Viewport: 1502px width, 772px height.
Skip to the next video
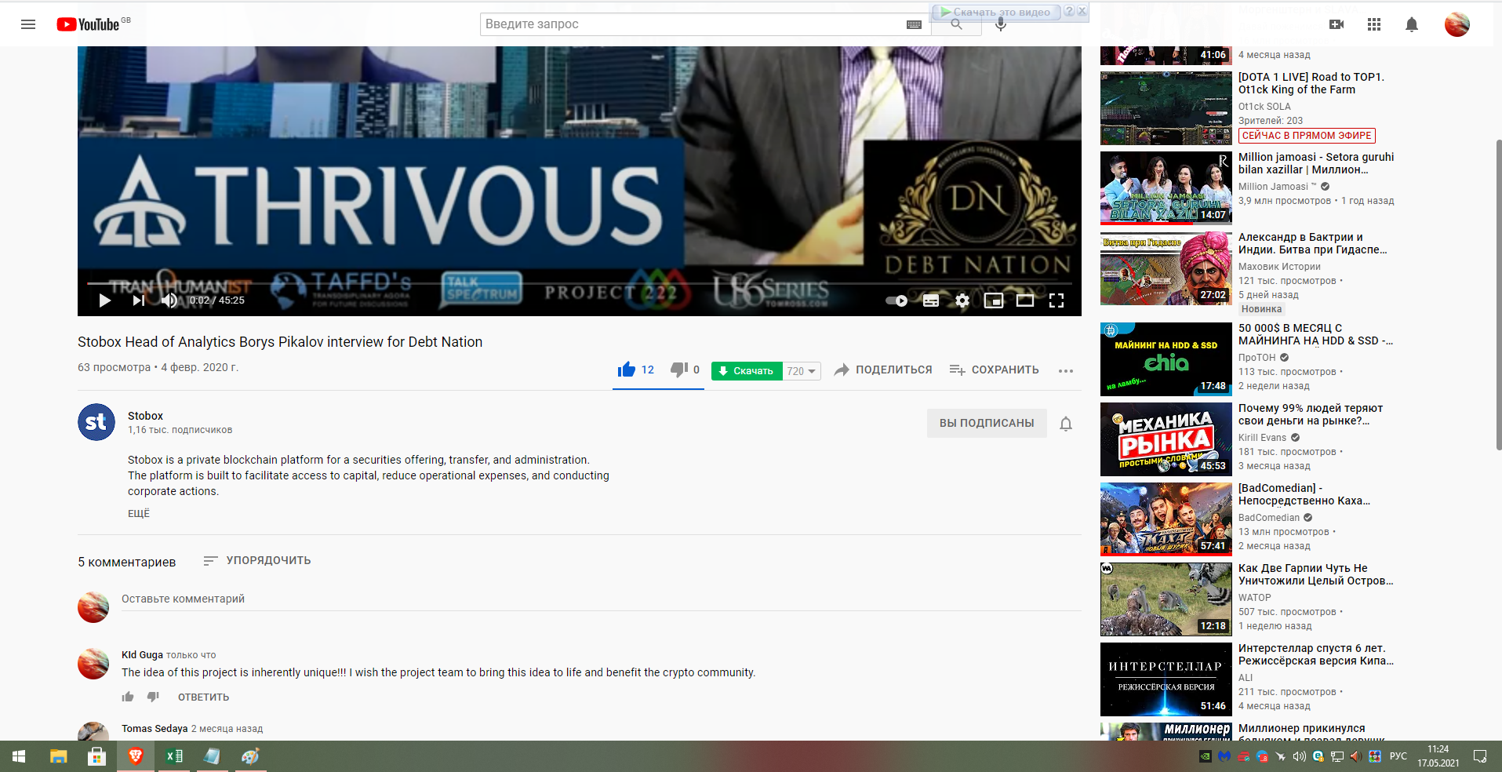[x=139, y=300]
